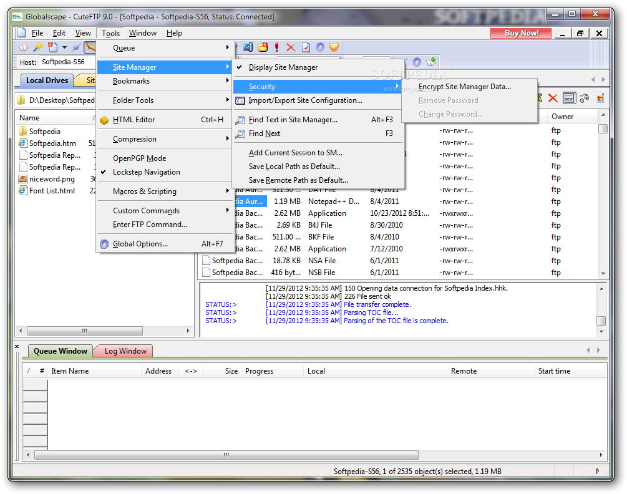Open the dropdown arrow next to New icon

64,47
